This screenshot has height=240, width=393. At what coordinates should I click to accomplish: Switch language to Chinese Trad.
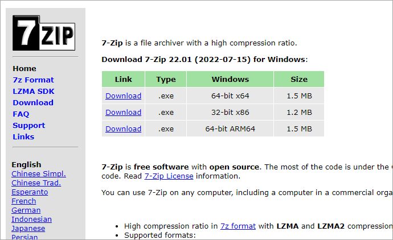[x=36, y=183]
